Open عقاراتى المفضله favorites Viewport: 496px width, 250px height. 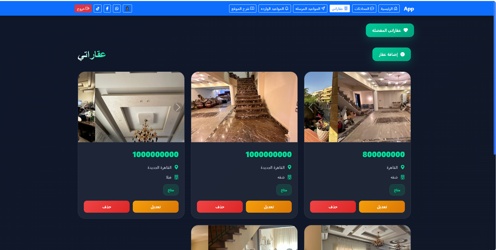click(390, 30)
